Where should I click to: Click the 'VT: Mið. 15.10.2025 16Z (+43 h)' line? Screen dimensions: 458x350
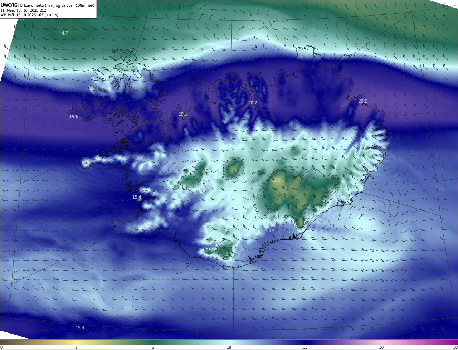point(29,15)
